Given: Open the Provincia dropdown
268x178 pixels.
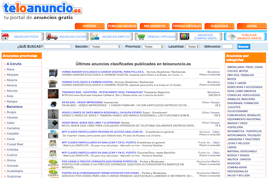Looking at the screenshot, I should pos(153,46).
